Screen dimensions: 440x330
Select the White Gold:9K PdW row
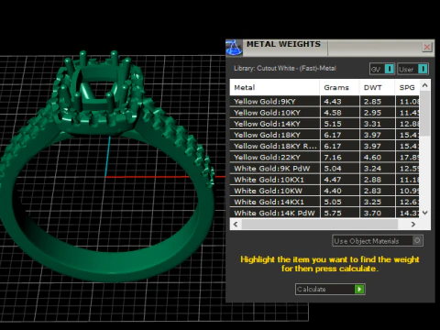pyautogui.click(x=324, y=169)
